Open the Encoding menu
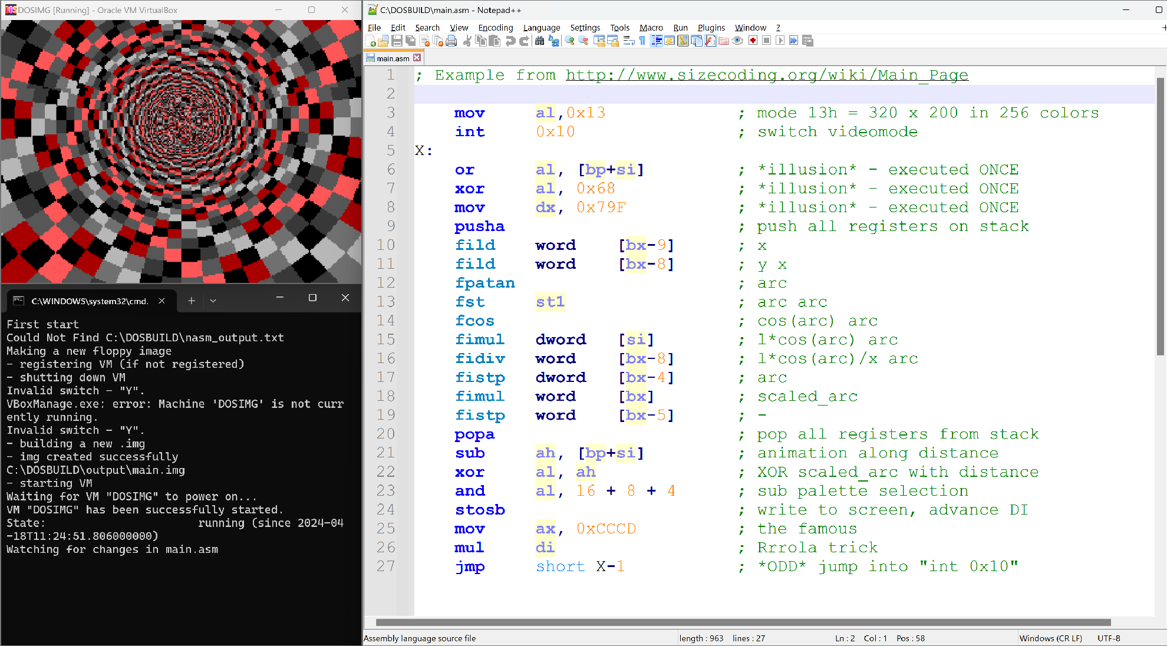 pos(495,28)
